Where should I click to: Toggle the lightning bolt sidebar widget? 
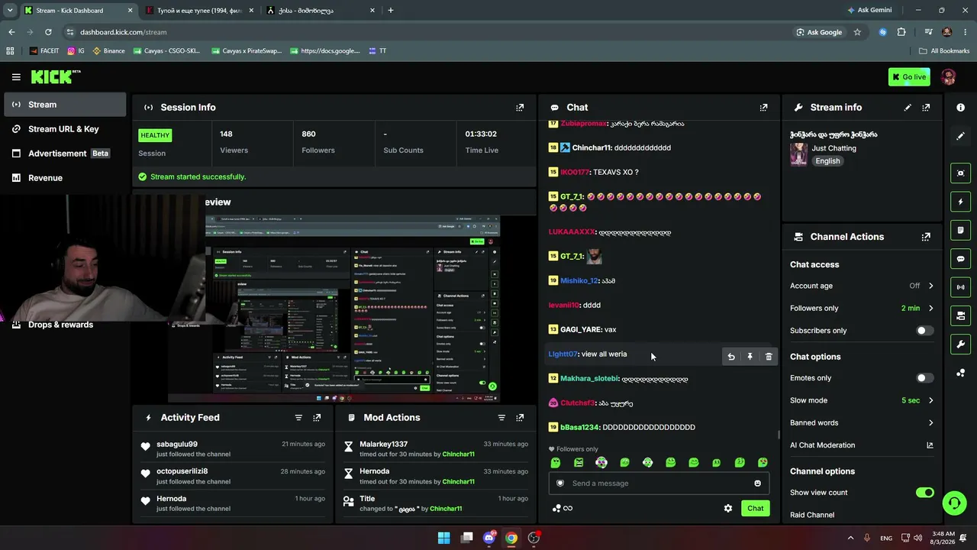(x=960, y=202)
